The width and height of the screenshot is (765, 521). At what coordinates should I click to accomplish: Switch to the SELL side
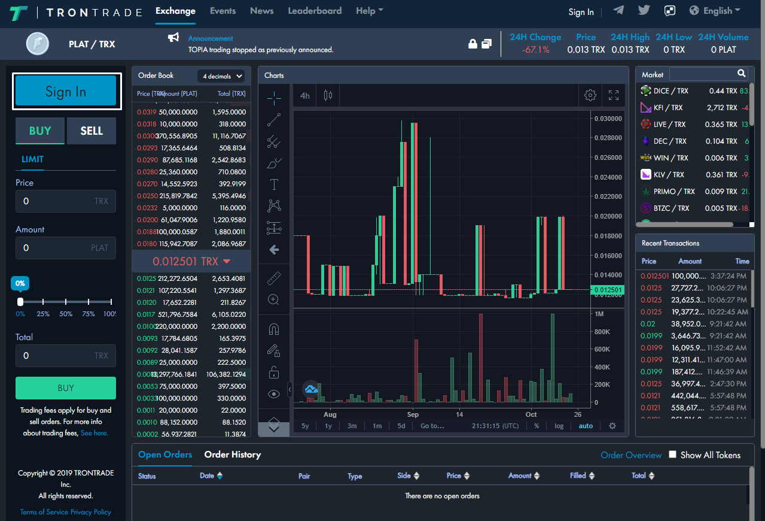click(x=92, y=131)
